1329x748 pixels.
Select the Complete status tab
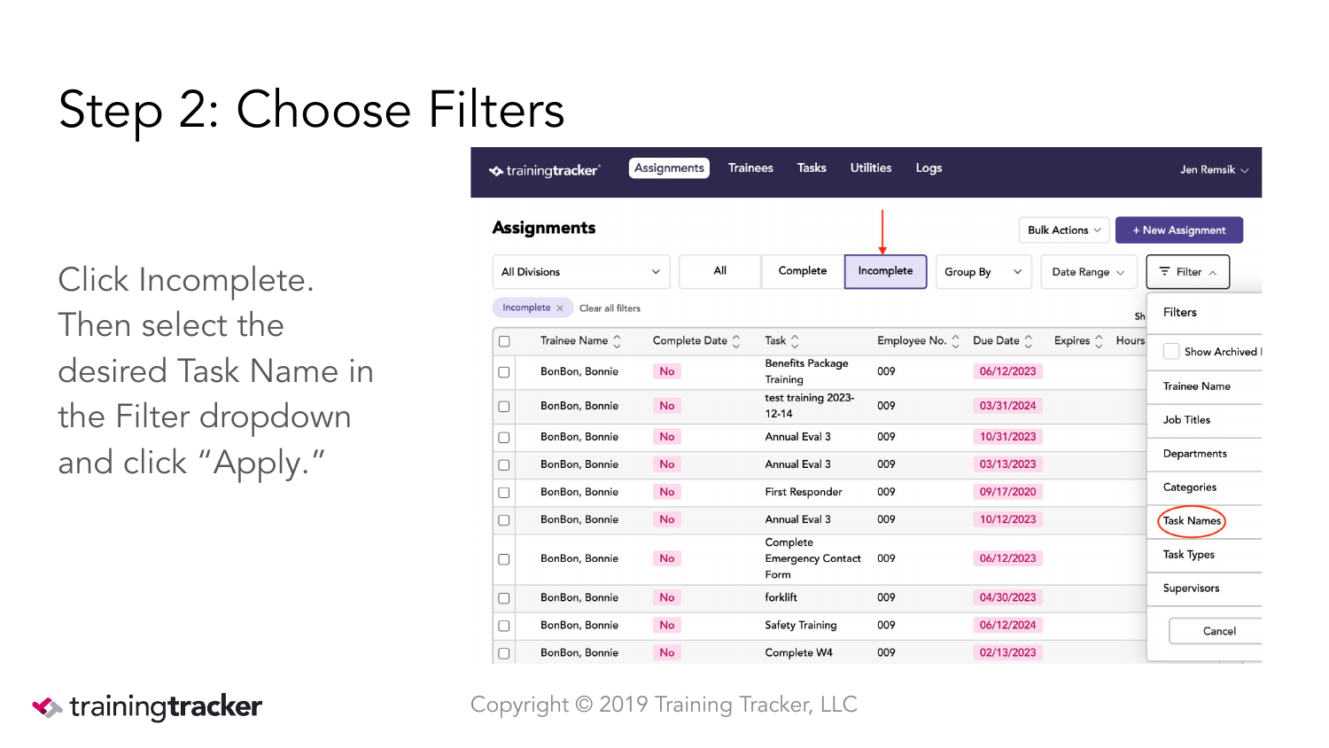803,271
